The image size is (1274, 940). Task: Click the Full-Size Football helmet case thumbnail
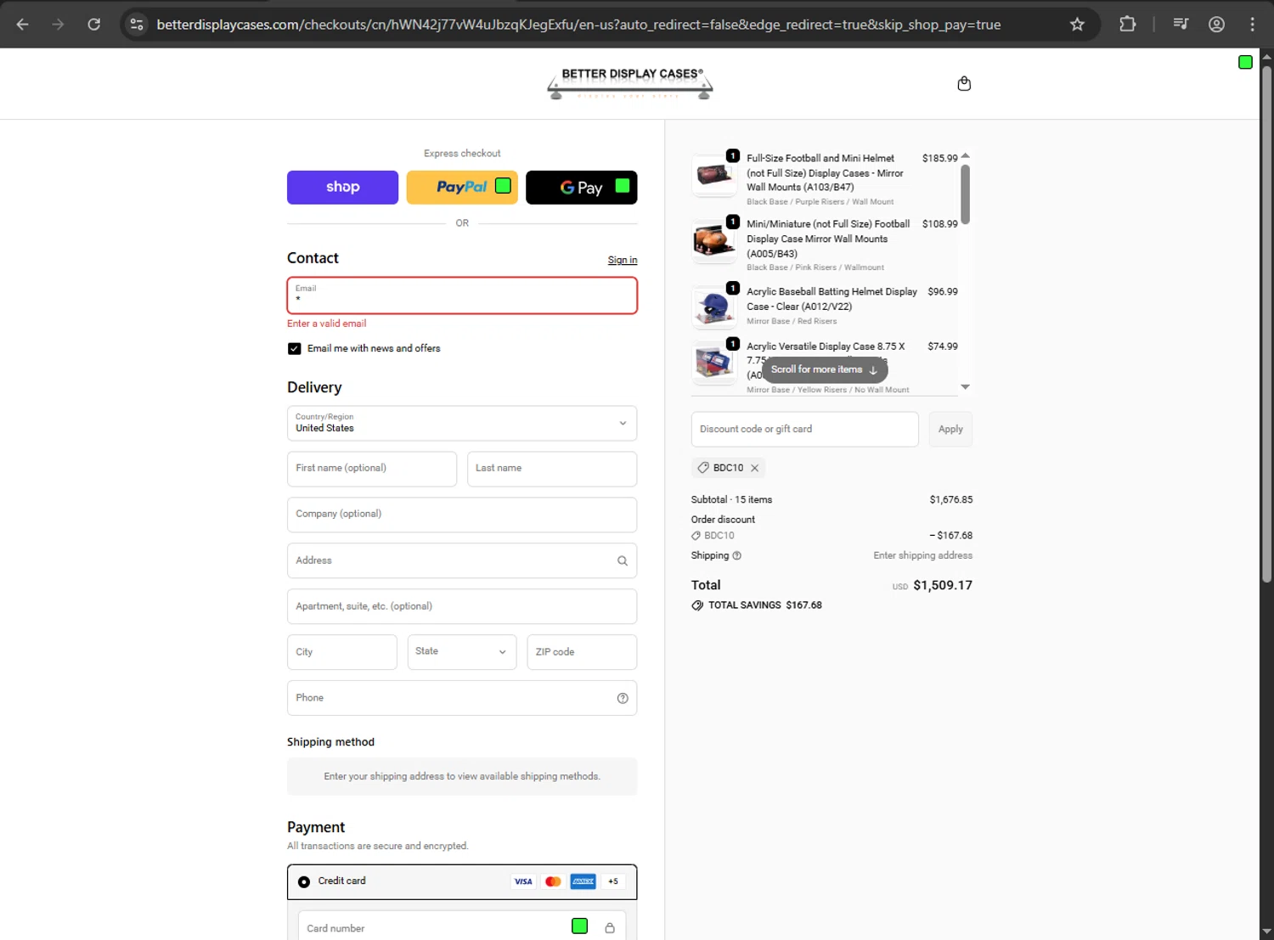pos(714,175)
